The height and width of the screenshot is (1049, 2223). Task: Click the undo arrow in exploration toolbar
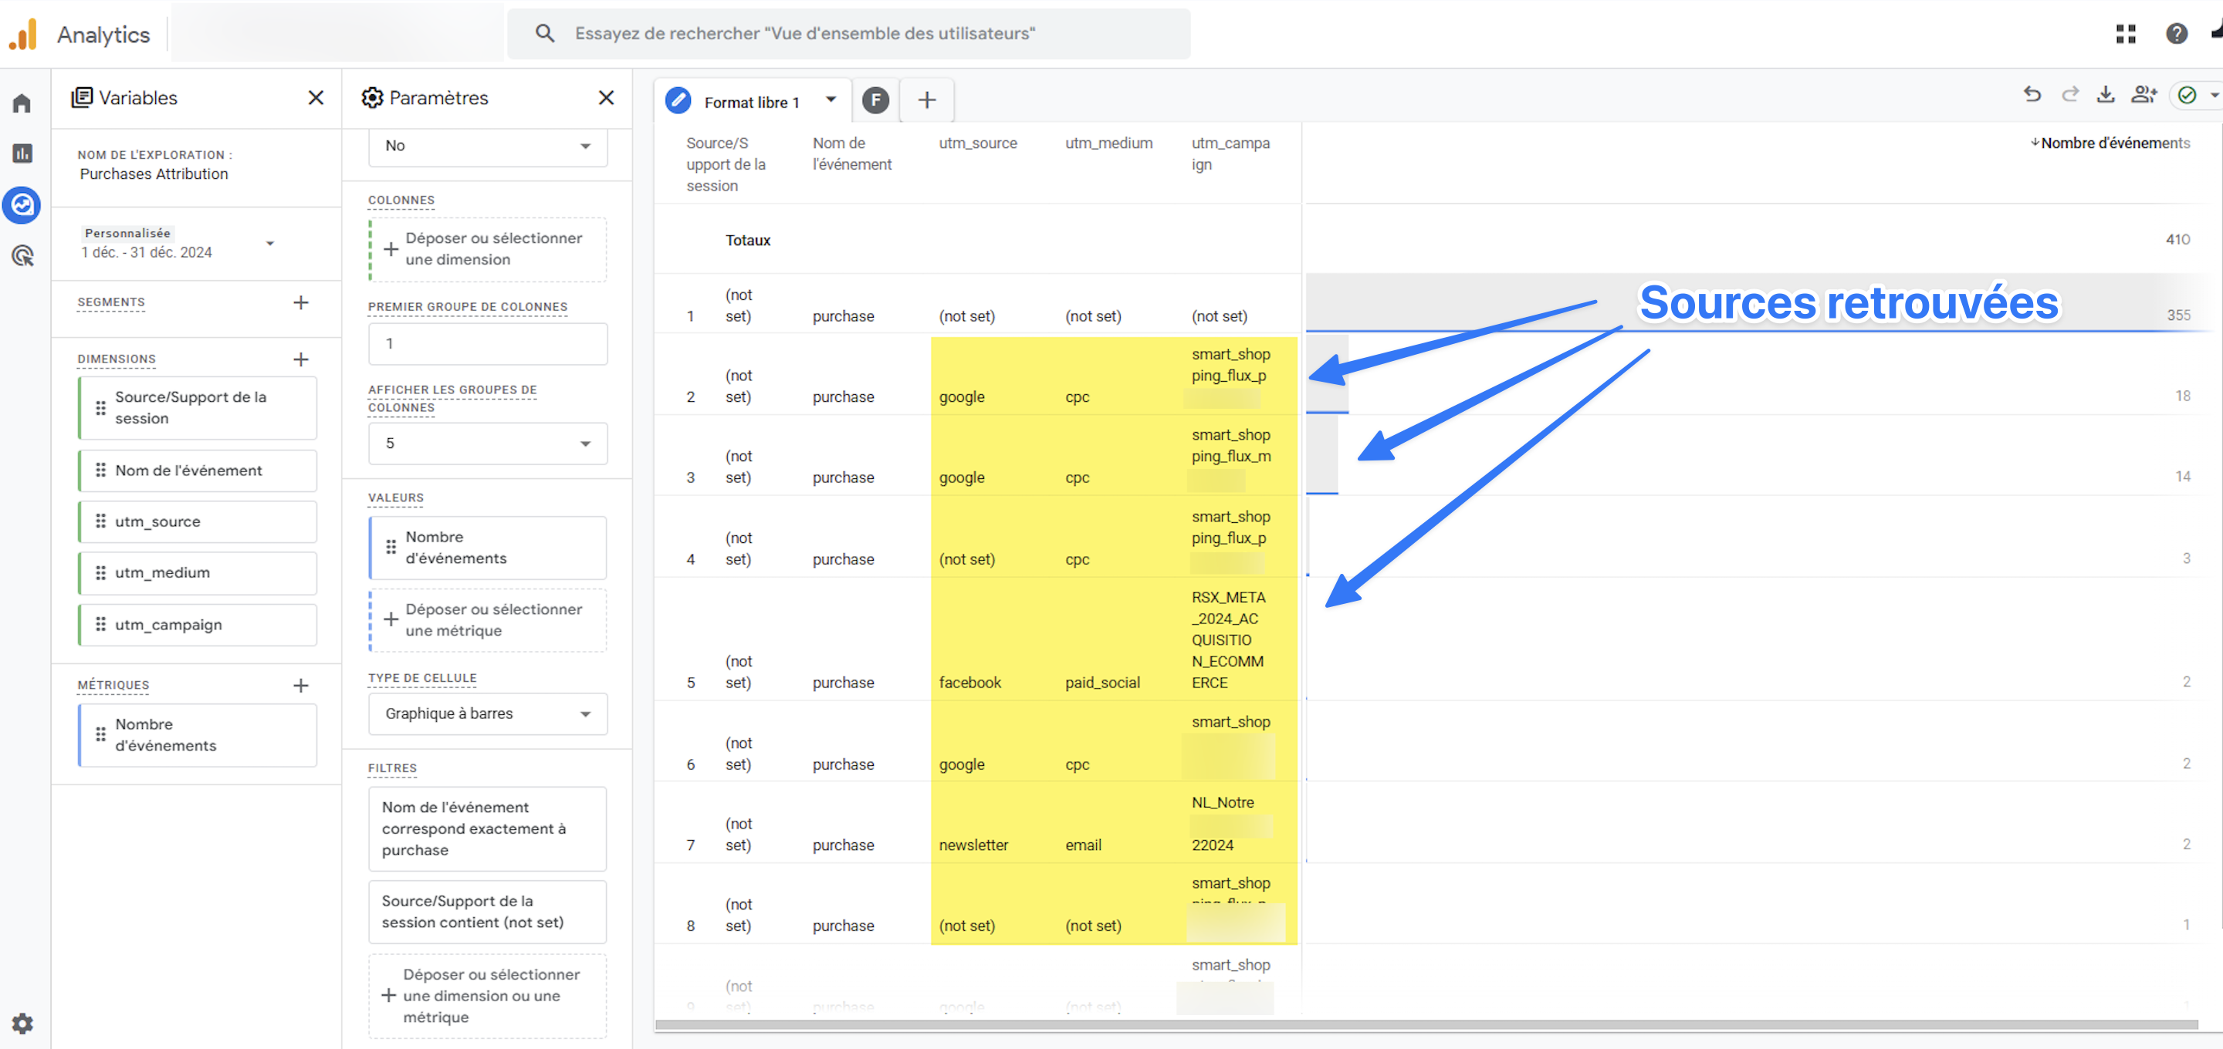[x=2032, y=95]
